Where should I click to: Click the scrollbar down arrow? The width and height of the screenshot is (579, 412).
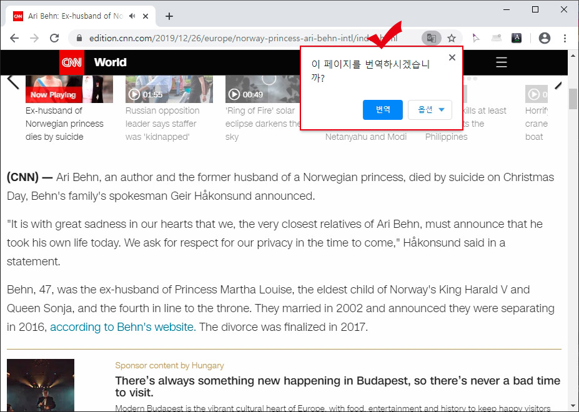click(x=573, y=407)
